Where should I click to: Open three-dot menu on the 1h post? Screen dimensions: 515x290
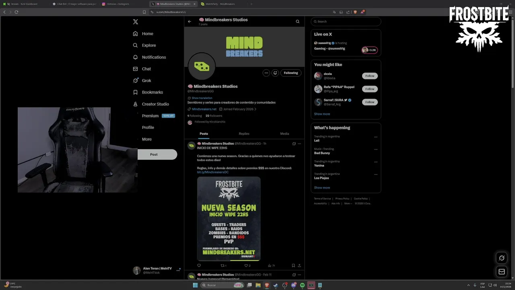[x=299, y=144]
